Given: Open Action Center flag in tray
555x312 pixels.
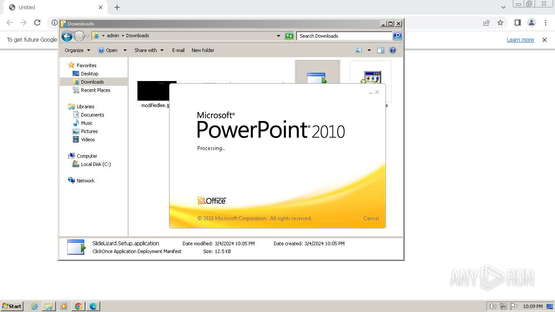Looking at the screenshot, I should (513, 306).
